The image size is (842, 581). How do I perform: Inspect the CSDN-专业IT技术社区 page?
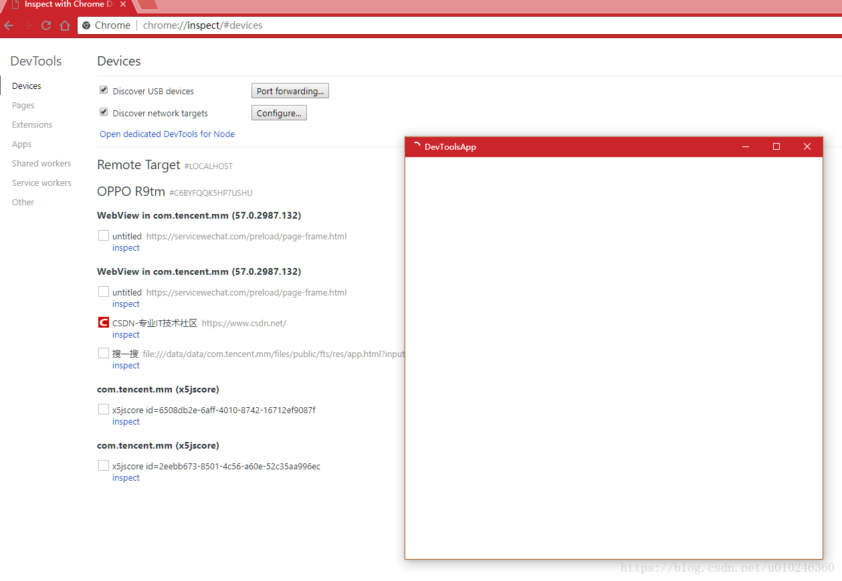(x=126, y=335)
